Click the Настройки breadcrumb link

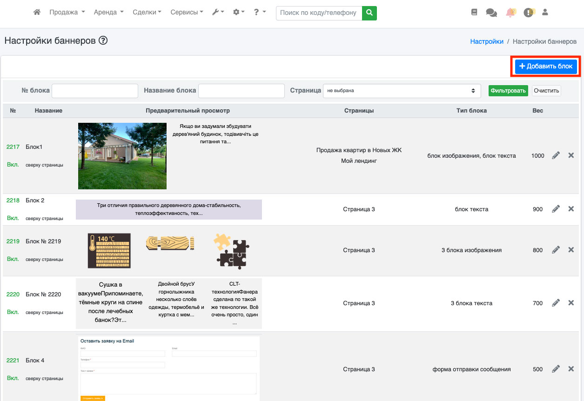[x=487, y=41]
